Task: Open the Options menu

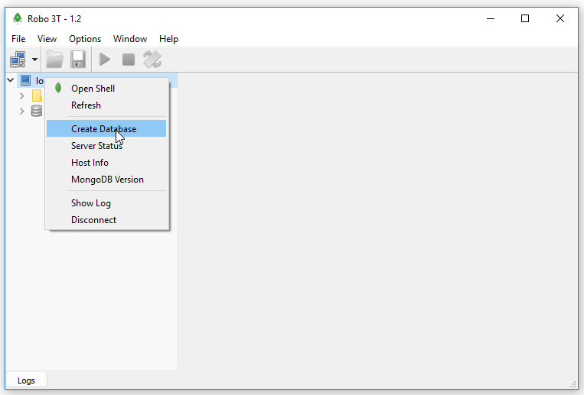Action: (85, 39)
